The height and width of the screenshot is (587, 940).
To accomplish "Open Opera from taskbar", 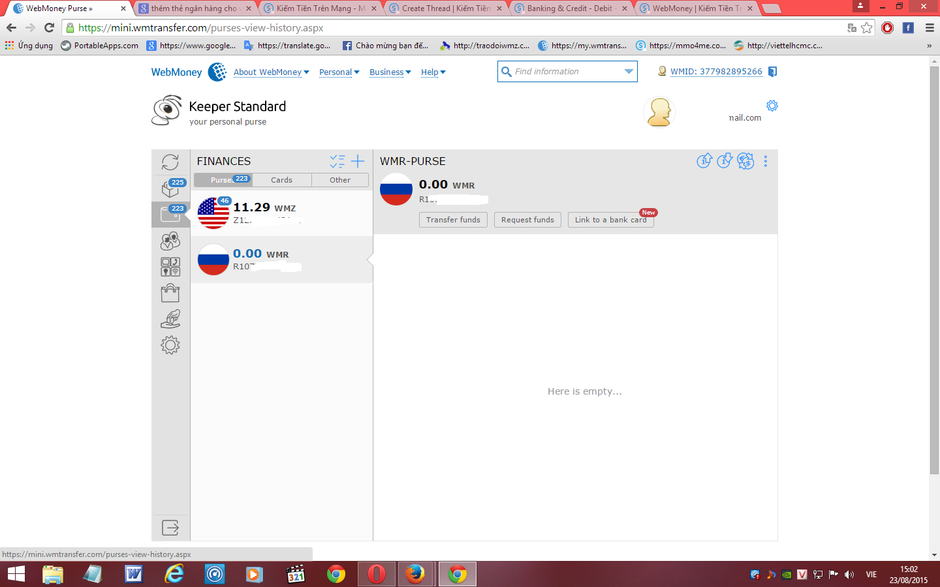I will point(377,574).
